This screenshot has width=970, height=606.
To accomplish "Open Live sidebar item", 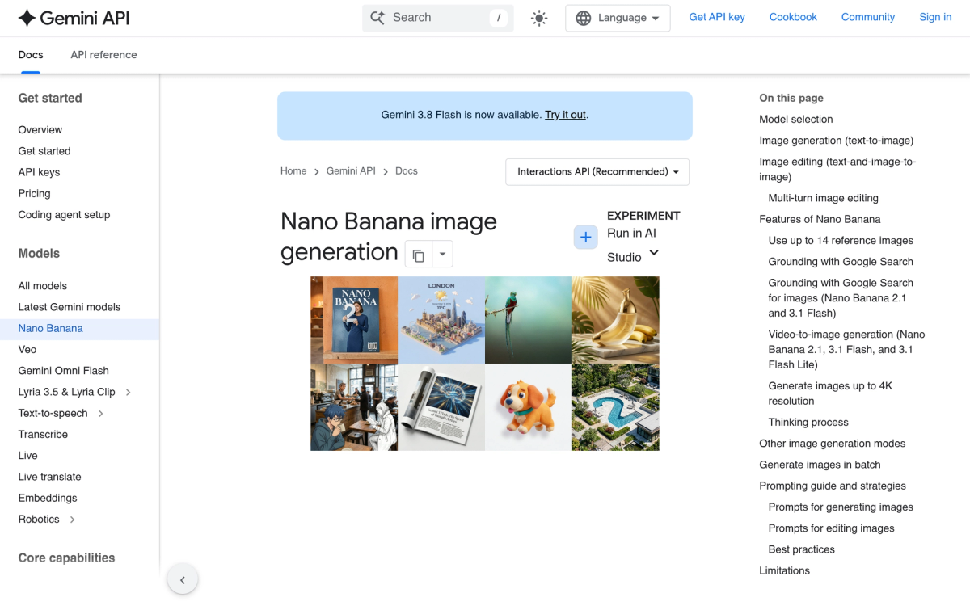I will click(28, 456).
